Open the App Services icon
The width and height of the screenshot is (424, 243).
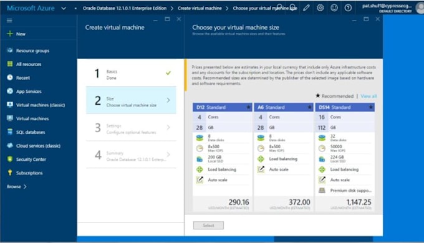[x=10, y=91]
